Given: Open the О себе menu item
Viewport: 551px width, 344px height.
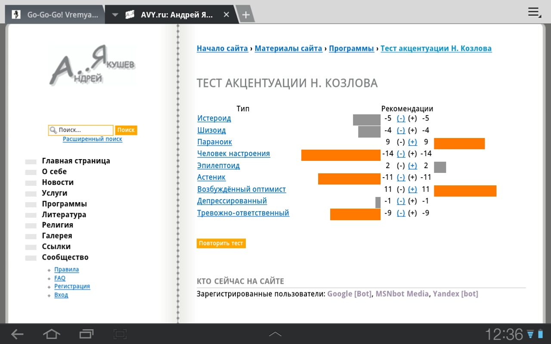Looking at the screenshot, I should point(54,172).
